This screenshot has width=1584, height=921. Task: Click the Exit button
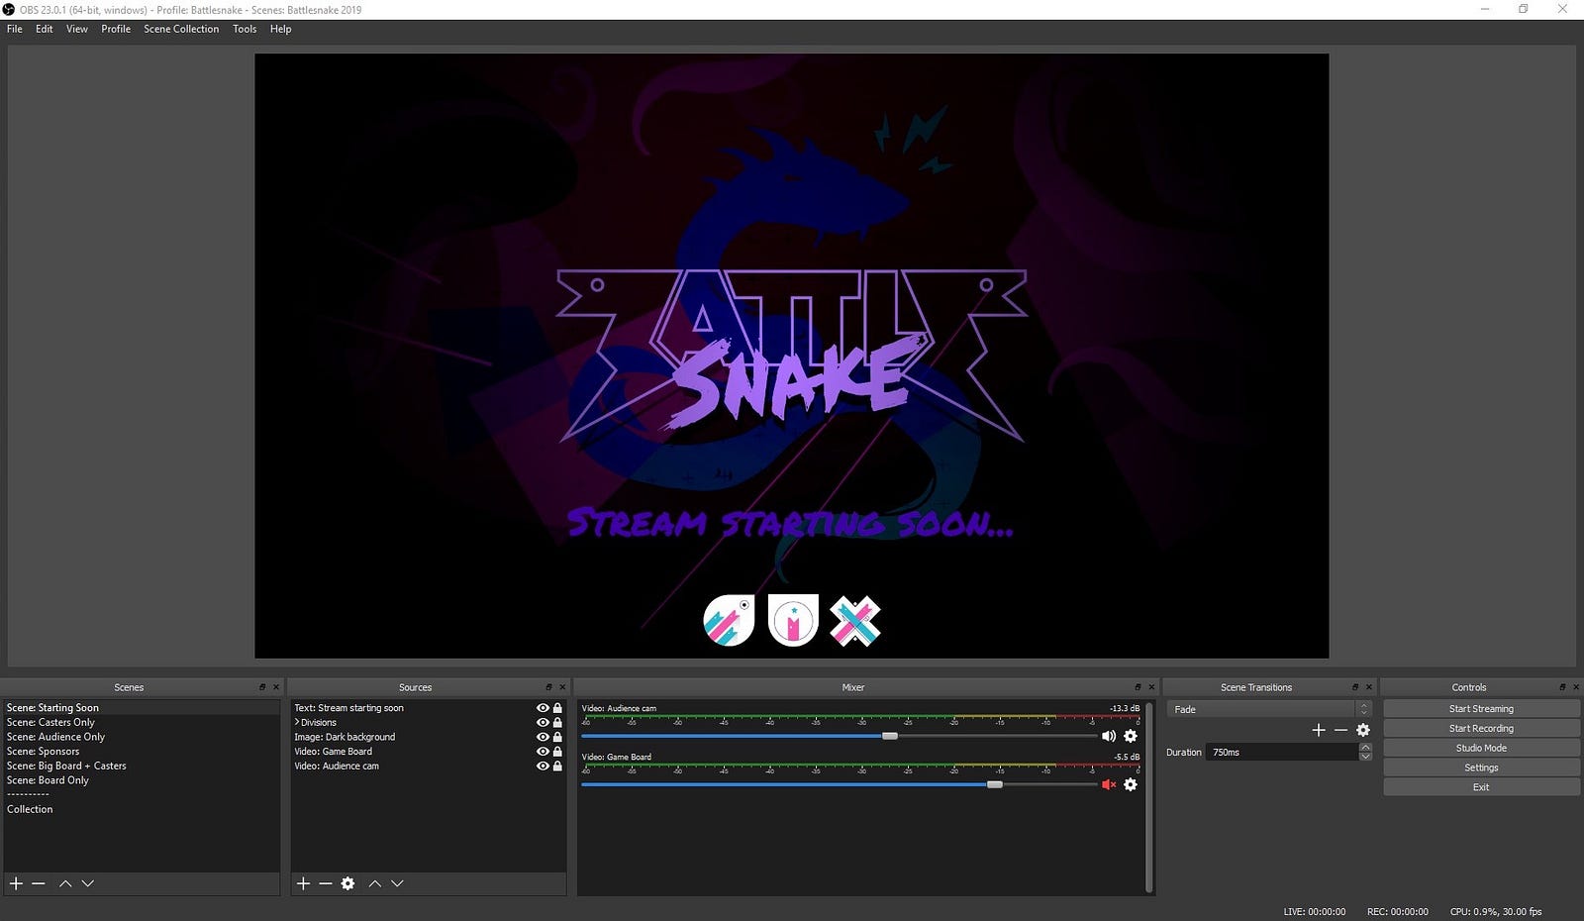[x=1481, y=787]
